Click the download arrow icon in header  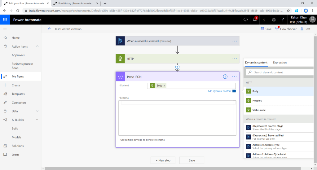point(264,20)
